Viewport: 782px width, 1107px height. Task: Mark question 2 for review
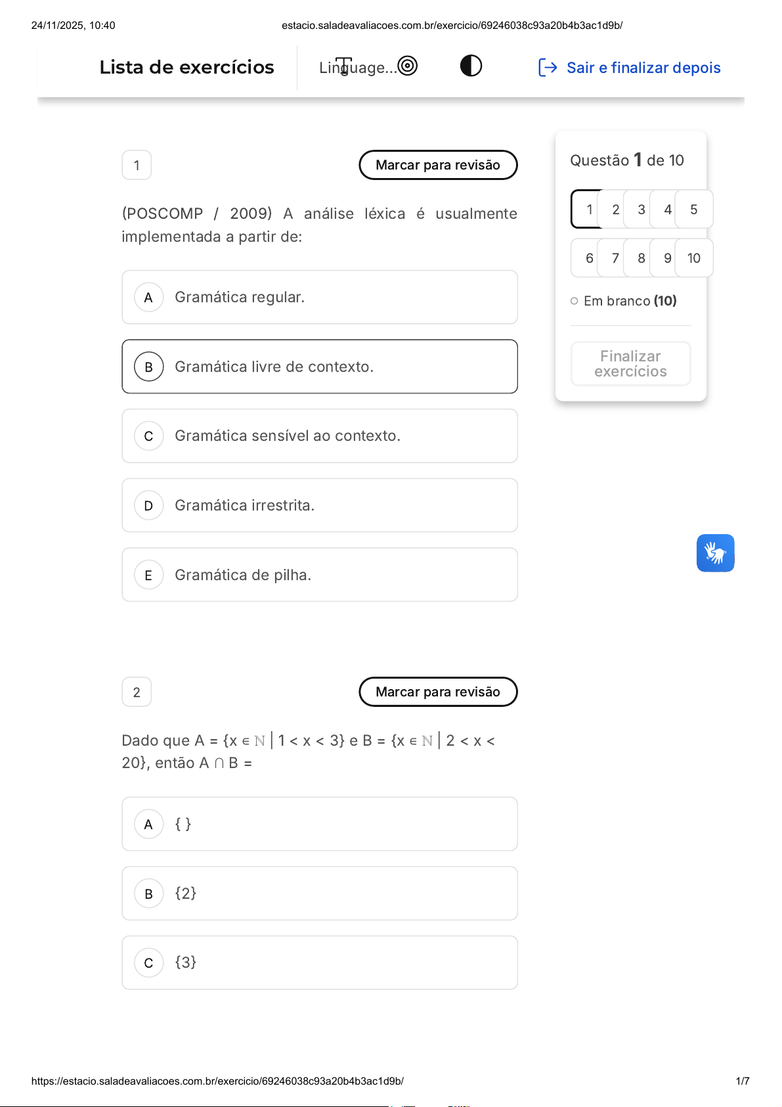438,692
